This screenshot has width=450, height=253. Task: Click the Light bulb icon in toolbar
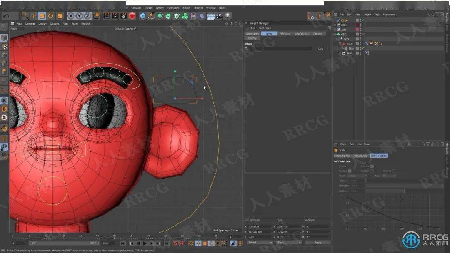pos(228,16)
